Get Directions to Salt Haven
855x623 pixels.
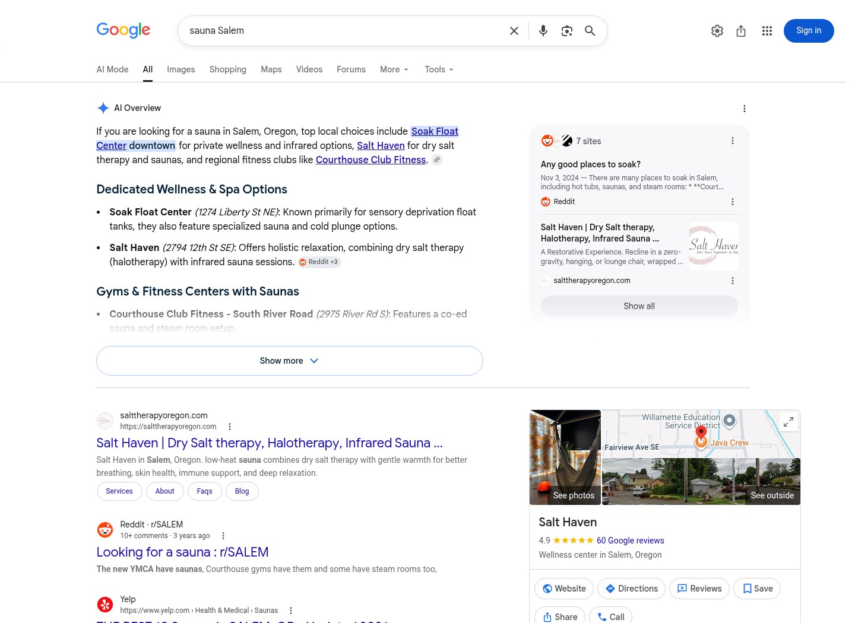coord(631,589)
